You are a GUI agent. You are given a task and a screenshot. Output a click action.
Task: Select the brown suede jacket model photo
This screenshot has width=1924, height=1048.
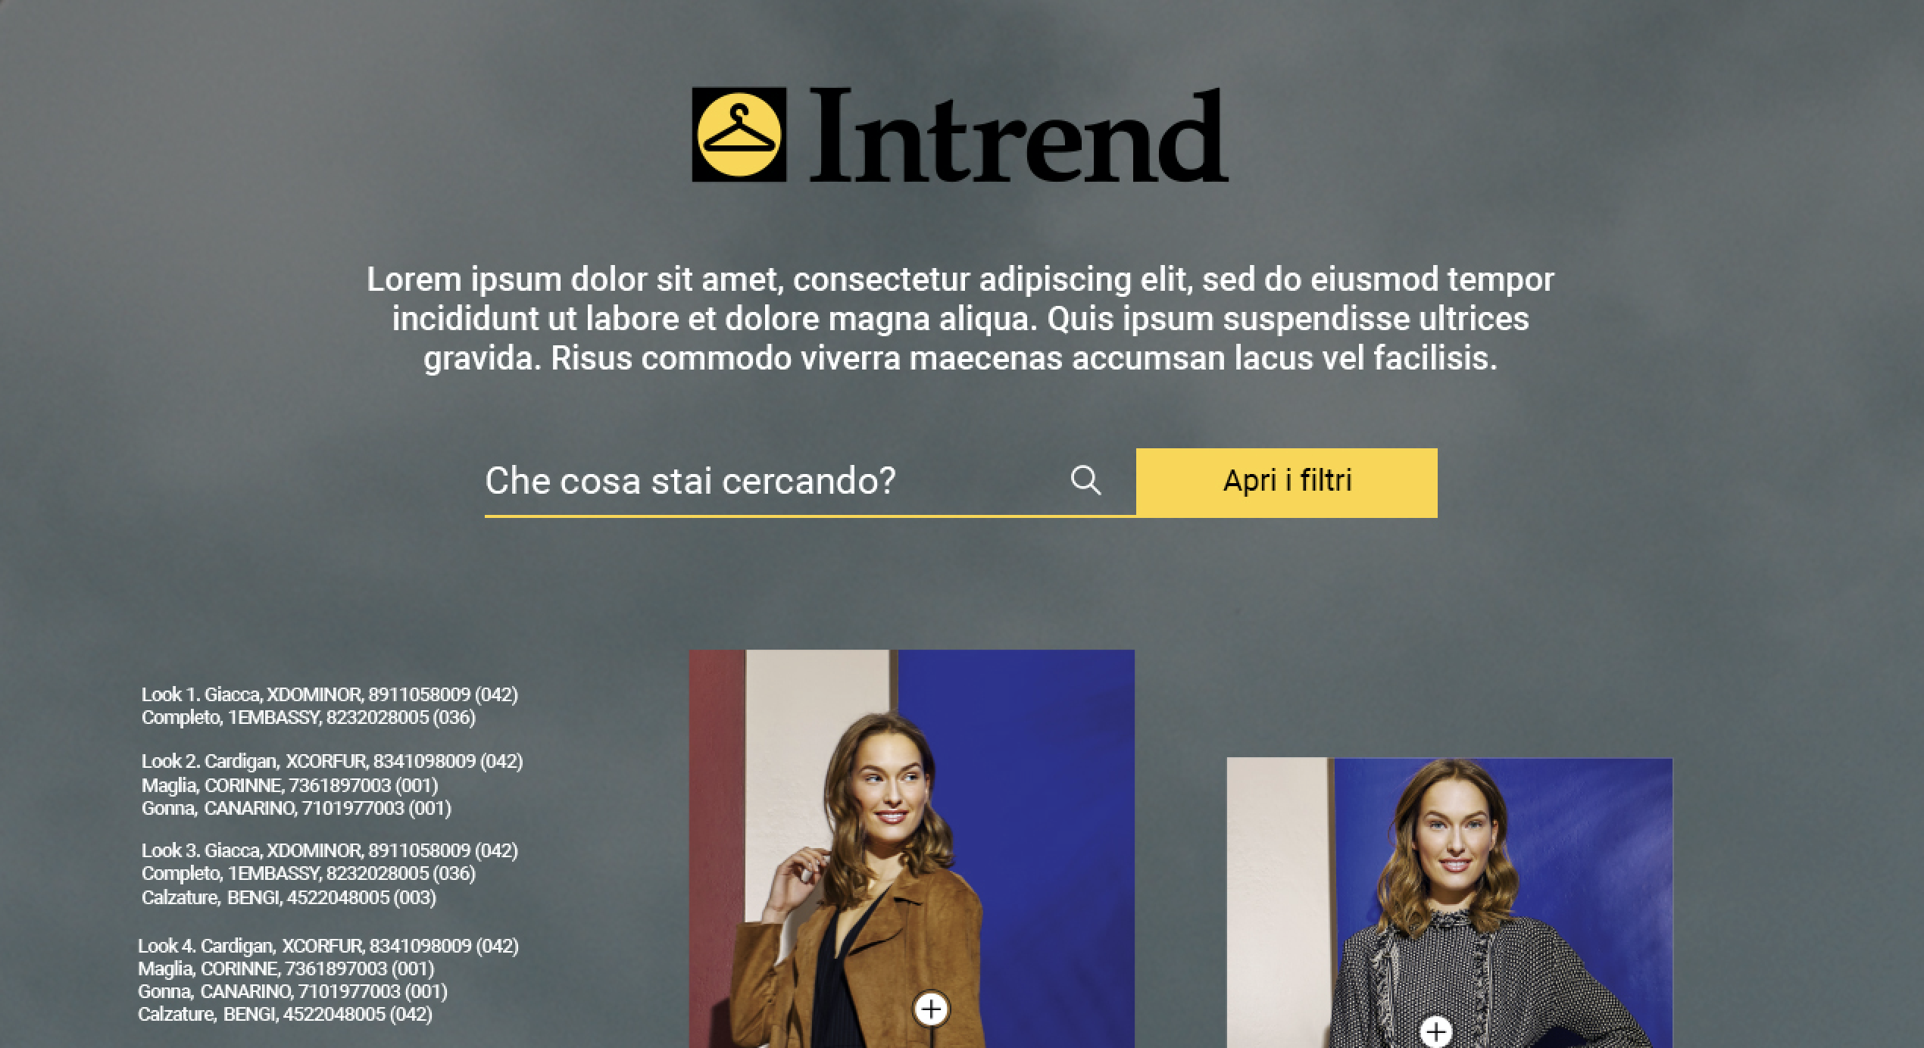[x=911, y=848]
